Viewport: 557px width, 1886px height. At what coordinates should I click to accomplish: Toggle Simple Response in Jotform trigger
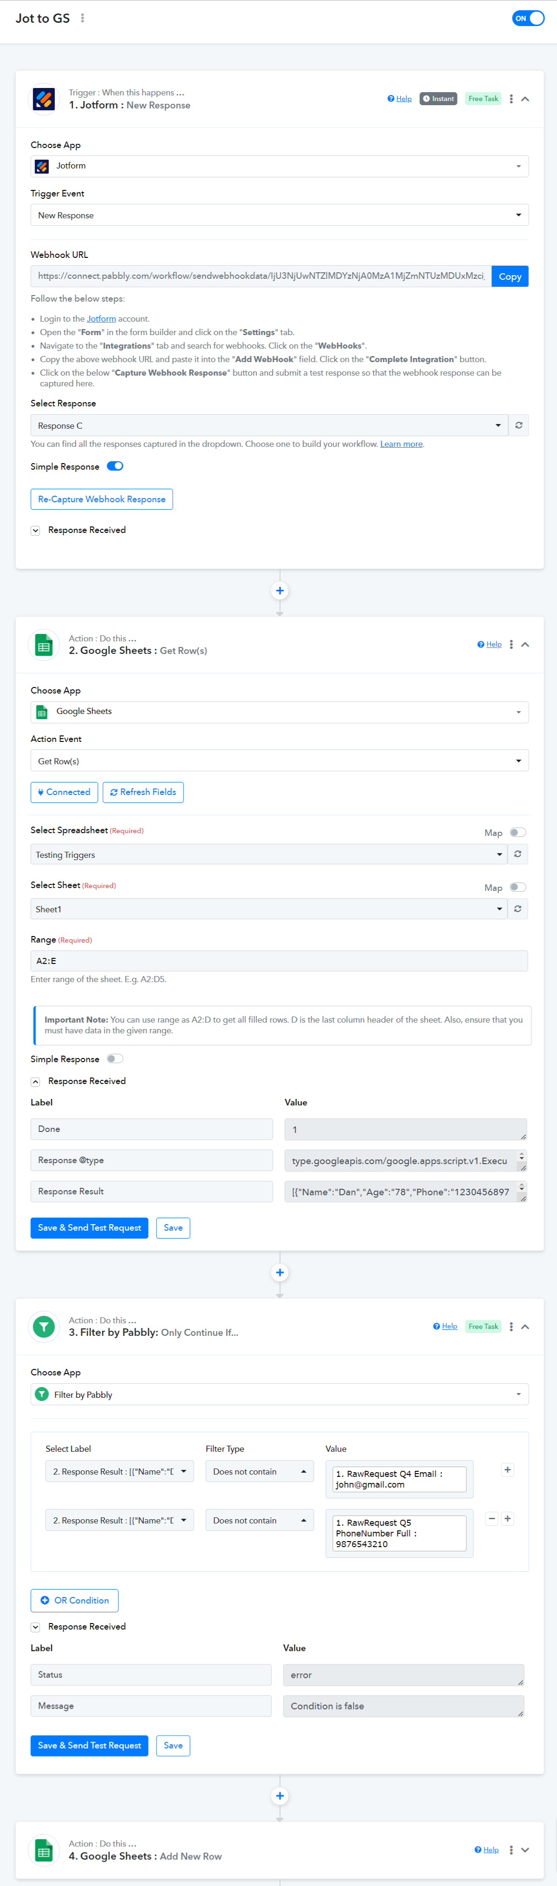click(115, 466)
